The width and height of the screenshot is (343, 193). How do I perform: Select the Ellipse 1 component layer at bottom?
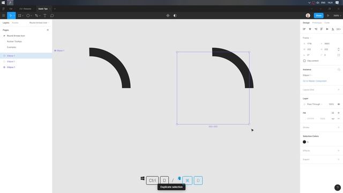click(26, 67)
